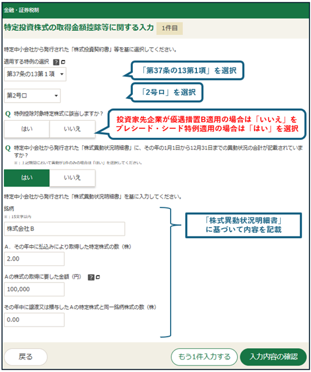
Task: Focus the amount field showing 100,000
Action: pyautogui.click(x=34, y=289)
